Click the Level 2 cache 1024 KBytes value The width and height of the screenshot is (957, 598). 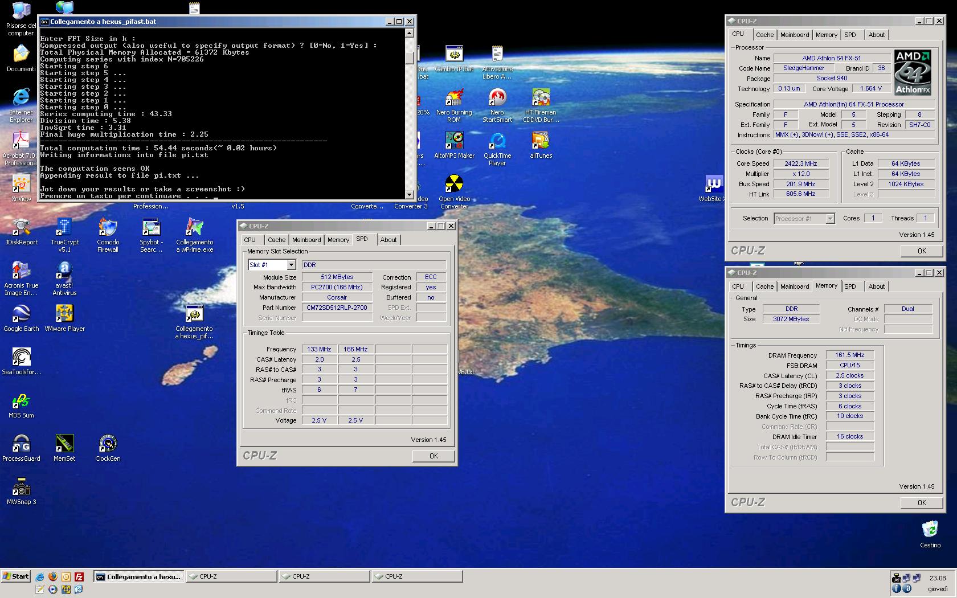point(906,184)
